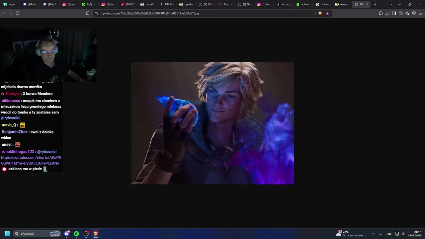
Task: Click the Ezreal artwork image
Action: 212,123
